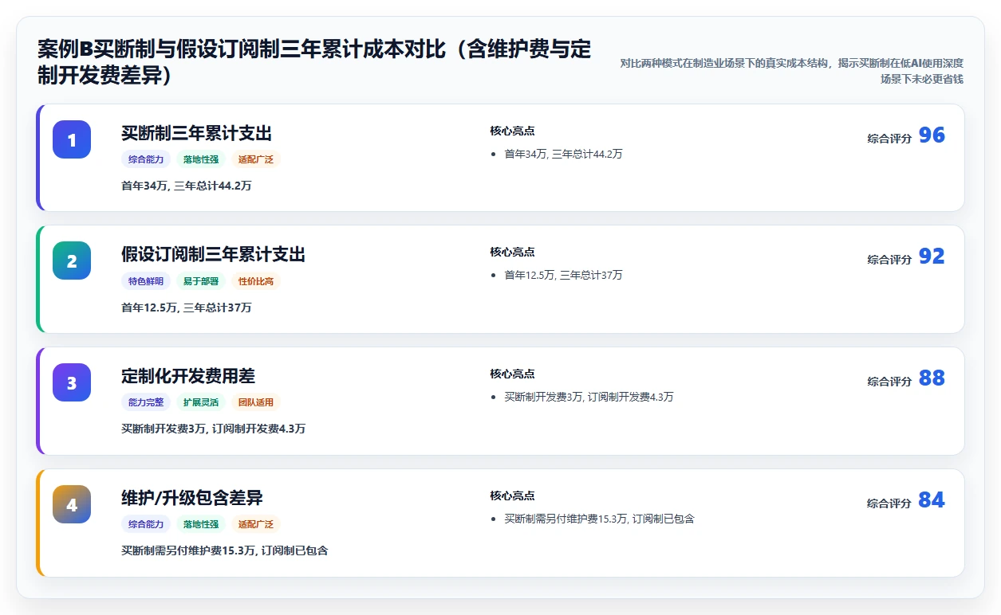
Task: Click the 综合评分 label beside 92
Action: coord(889,260)
